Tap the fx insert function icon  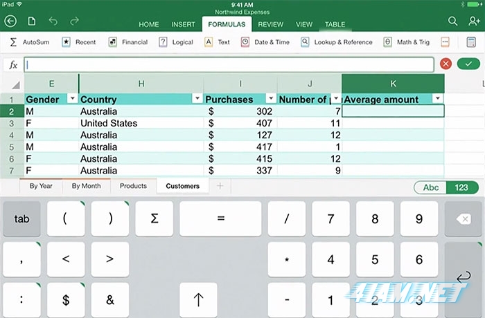coord(13,65)
